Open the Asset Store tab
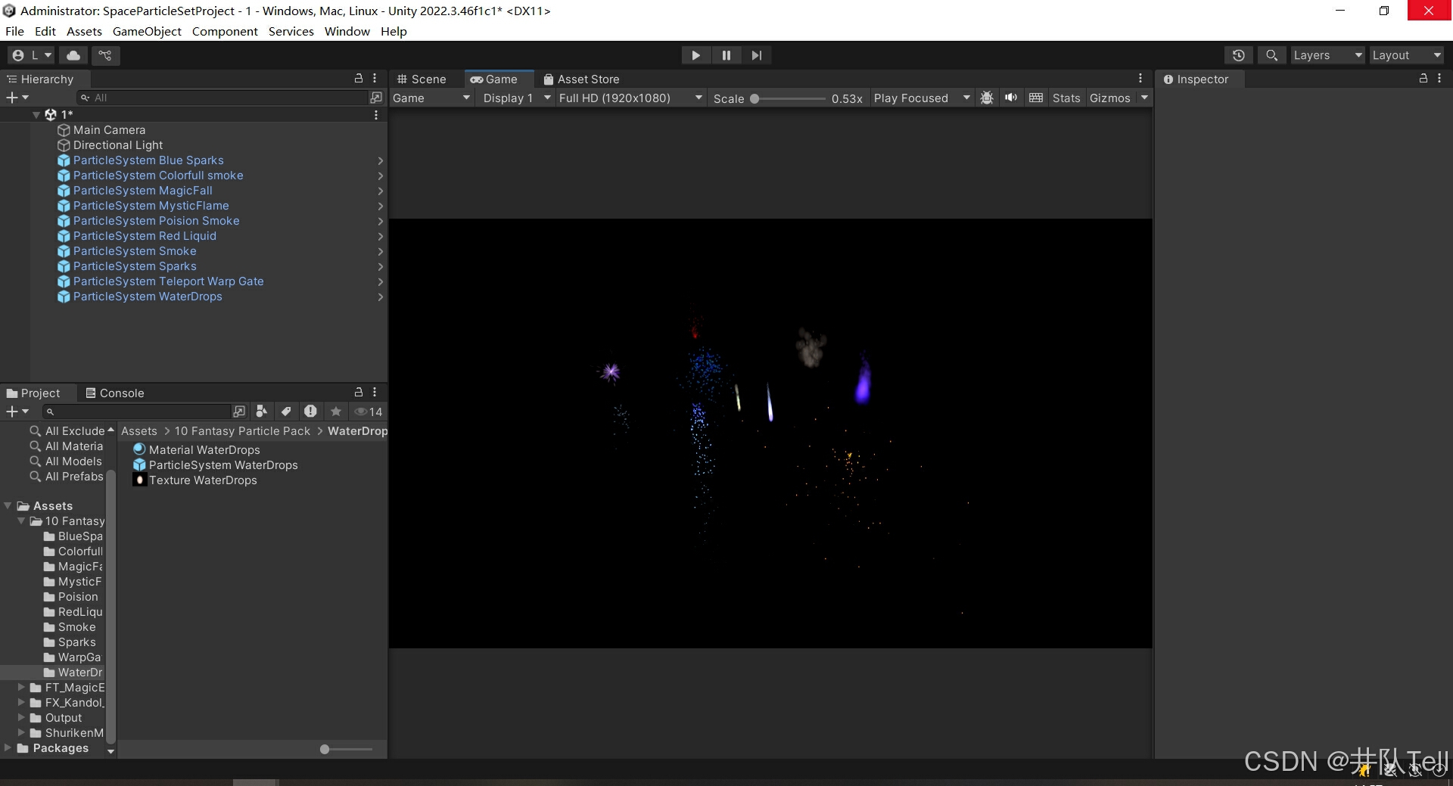 pyautogui.click(x=581, y=79)
